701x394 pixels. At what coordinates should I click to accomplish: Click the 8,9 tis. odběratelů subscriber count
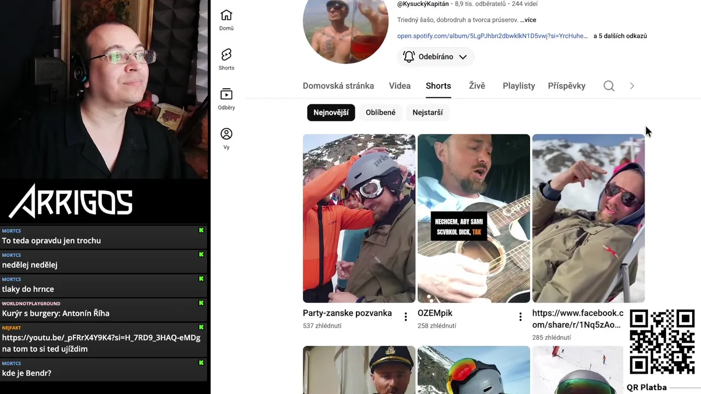pos(480,4)
